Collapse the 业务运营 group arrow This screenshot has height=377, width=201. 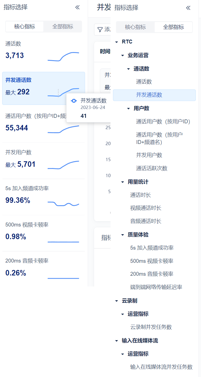point(123,56)
